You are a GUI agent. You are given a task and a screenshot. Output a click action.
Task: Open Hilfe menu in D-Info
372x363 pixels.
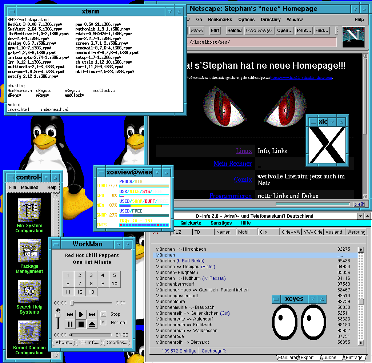point(246,223)
